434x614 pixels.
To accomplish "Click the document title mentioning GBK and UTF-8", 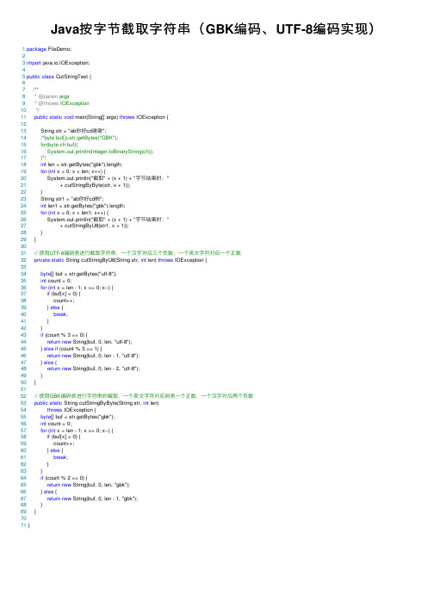I will 213,29.
